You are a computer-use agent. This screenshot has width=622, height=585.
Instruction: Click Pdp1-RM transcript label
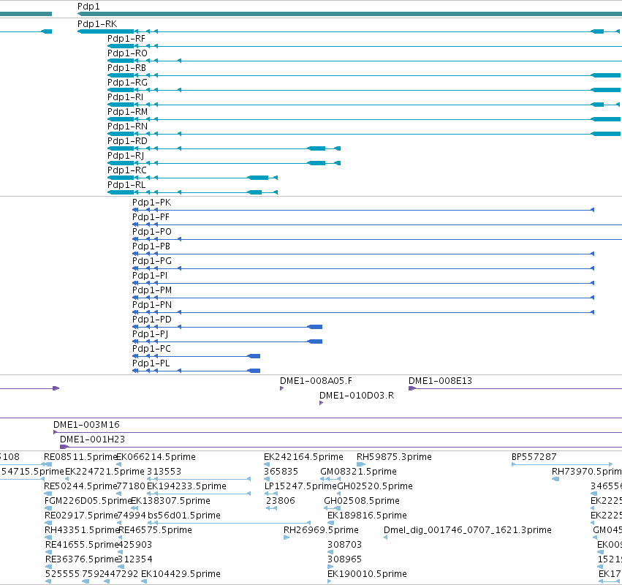pyautogui.click(x=127, y=112)
